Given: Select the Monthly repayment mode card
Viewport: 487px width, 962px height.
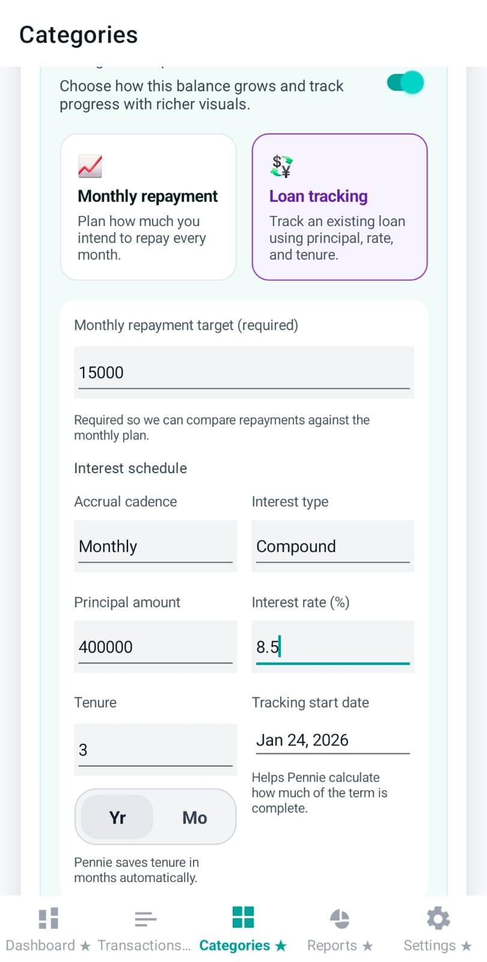Looking at the screenshot, I should [148, 207].
